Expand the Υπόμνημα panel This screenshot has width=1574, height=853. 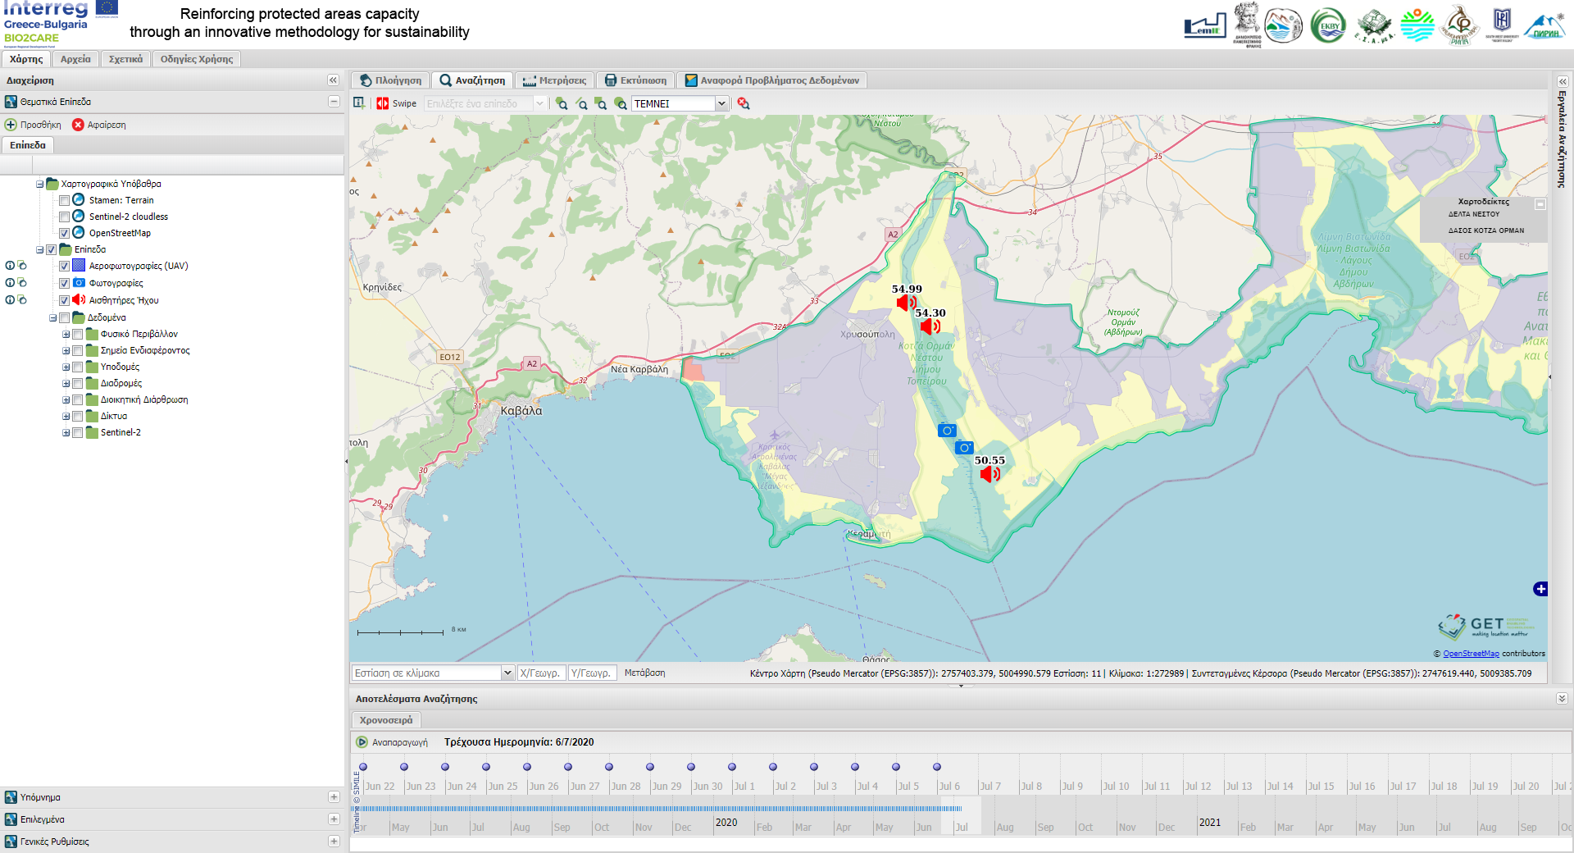click(334, 797)
